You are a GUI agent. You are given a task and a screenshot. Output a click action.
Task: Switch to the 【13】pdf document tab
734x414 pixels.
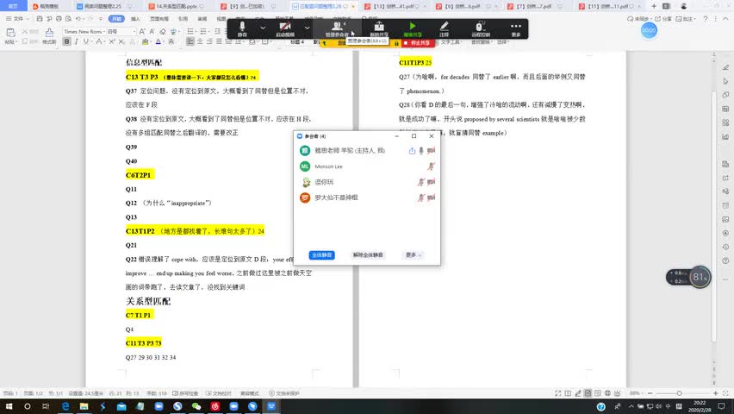(393, 6)
